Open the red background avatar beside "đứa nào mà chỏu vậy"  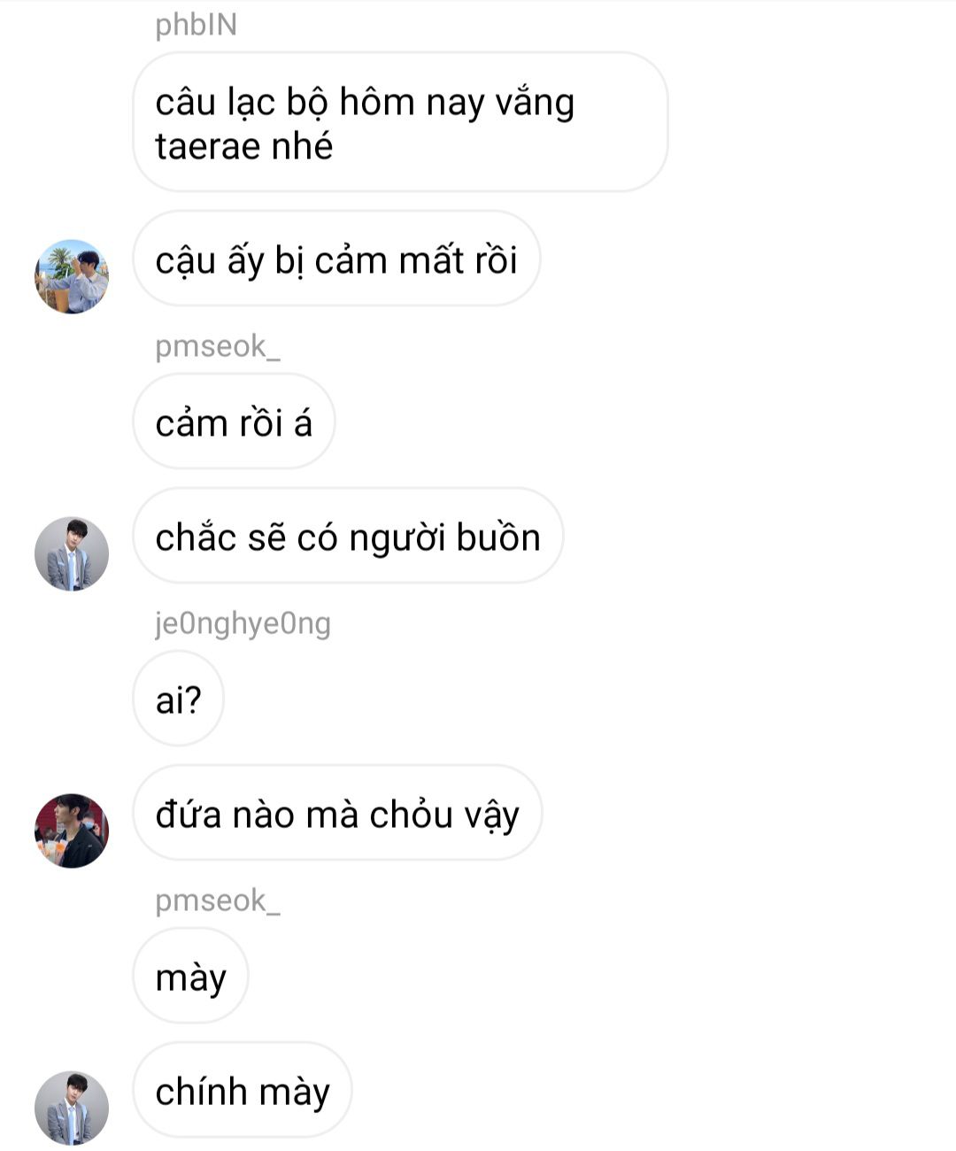[72, 830]
